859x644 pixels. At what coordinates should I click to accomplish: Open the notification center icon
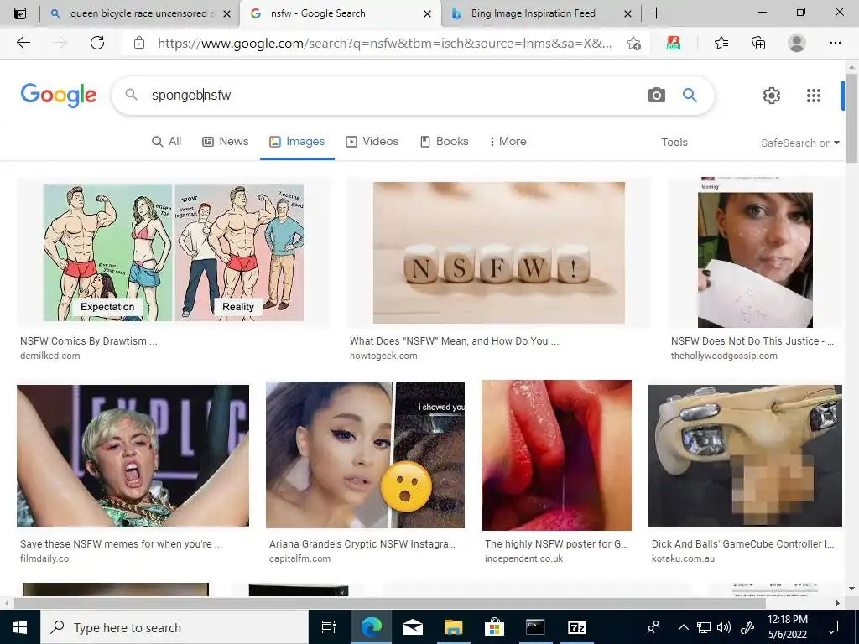pos(831,627)
